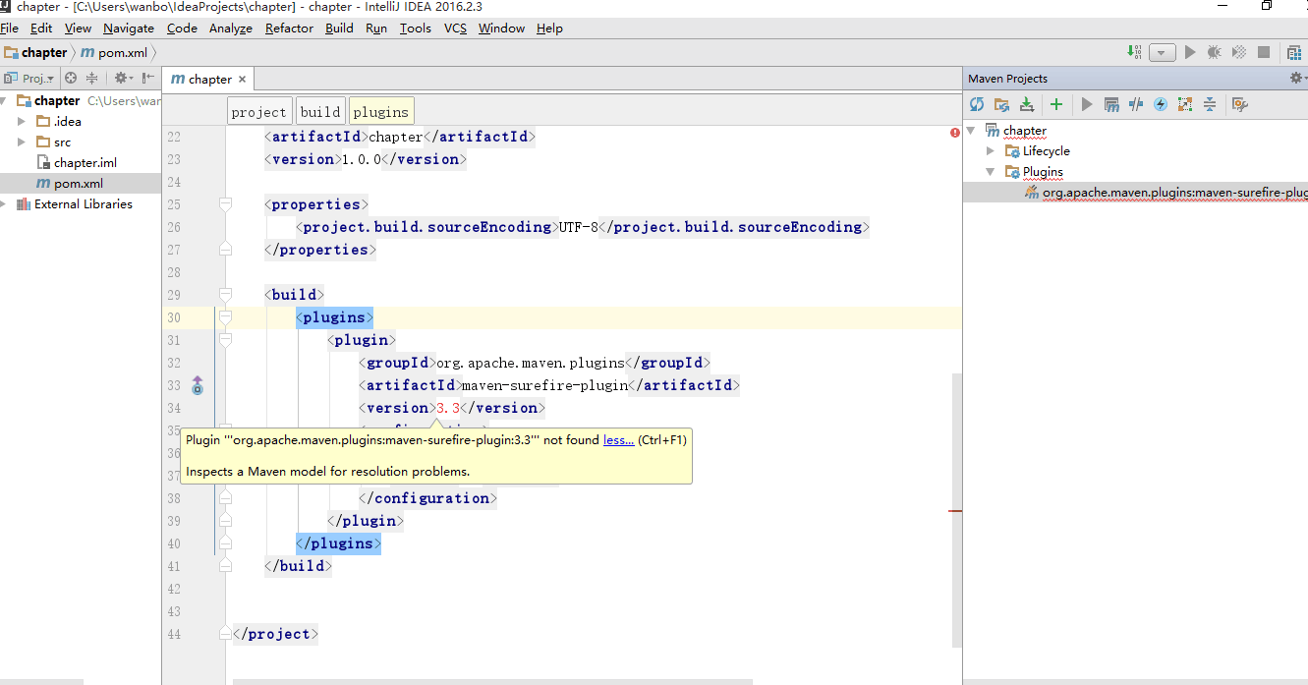
Task: Open the Build menu
Action: (x=339, y=29)
